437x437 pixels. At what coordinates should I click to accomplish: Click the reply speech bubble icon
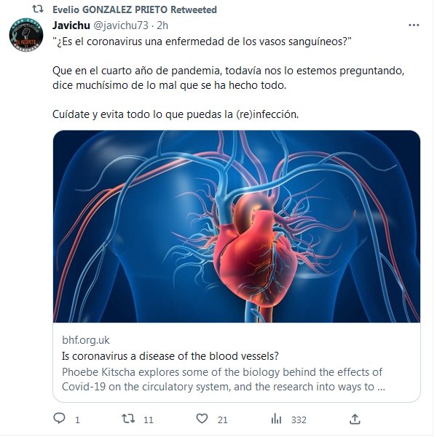click(60, 419)
